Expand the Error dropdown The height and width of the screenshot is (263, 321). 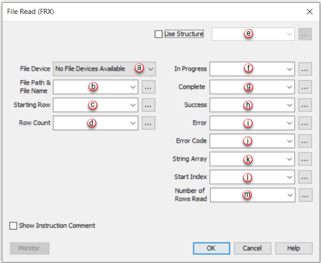point(252,123)
